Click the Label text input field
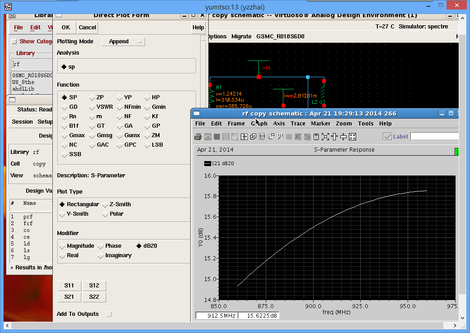Screen dimensions: 470x333 434,136
